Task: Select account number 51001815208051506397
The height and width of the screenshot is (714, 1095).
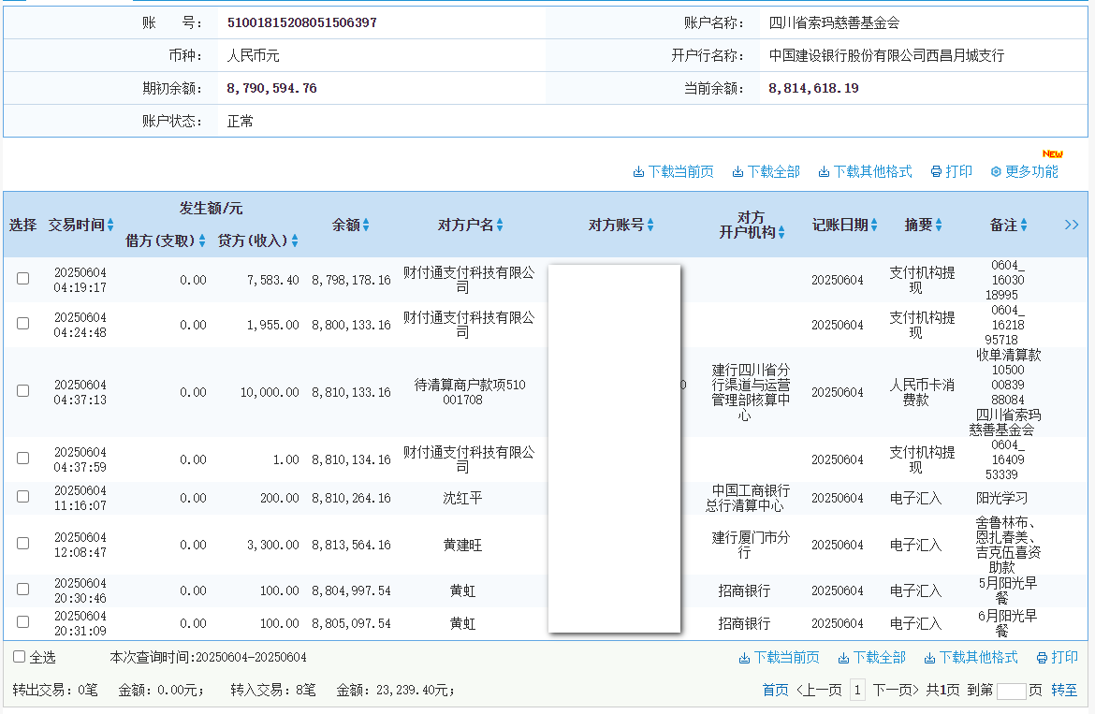Action: point(301,23)
